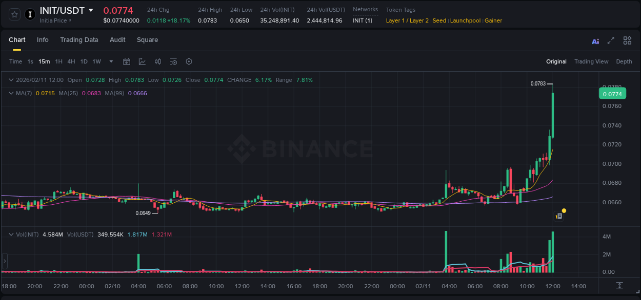Toggle the chart data legend visibility arrow

[x=10, y=80]
